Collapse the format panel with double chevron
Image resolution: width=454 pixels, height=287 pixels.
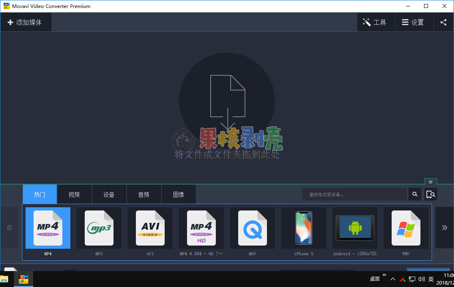(x=430, y=182)
